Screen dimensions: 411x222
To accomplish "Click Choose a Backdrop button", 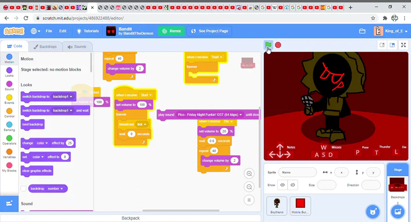I will point(398,212).
